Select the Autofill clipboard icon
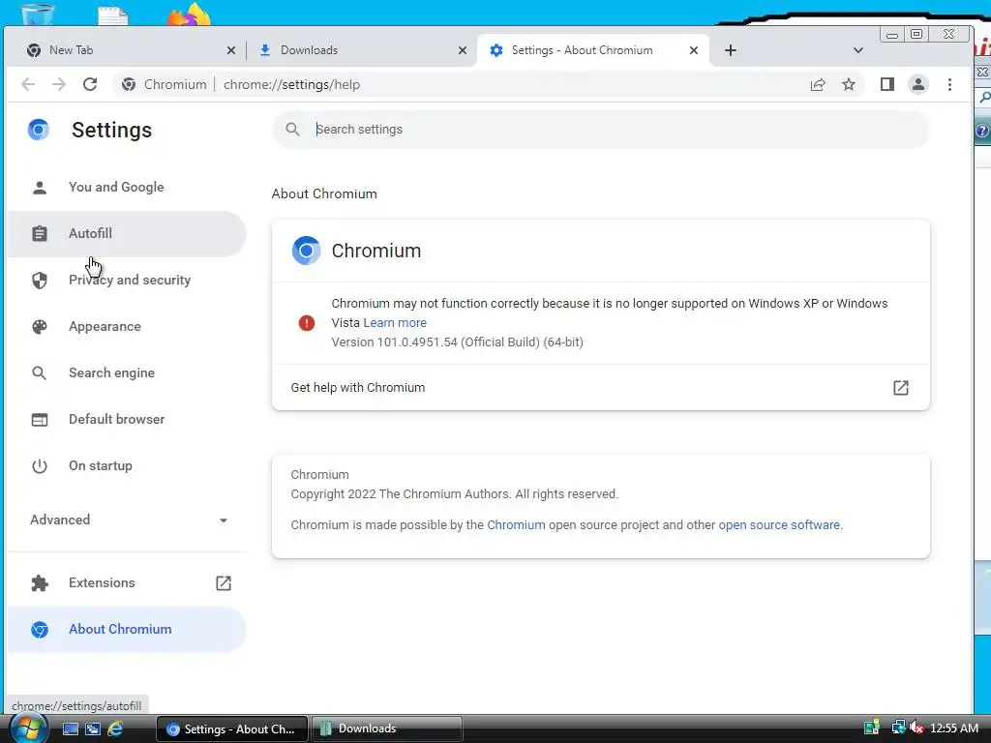The image size is (991, 743). point(39,234)
